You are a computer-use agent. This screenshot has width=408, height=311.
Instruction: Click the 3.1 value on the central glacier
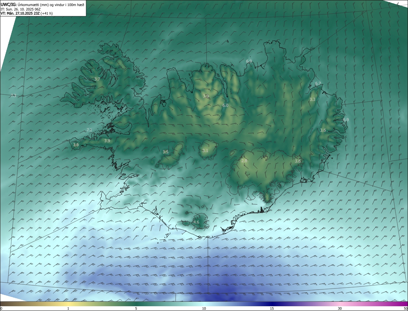tap(205, 150)
